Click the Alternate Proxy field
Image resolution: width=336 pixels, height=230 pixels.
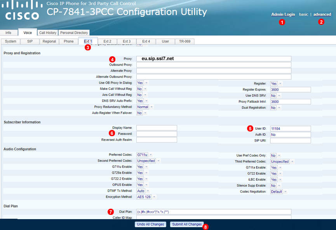click(214, 71)
